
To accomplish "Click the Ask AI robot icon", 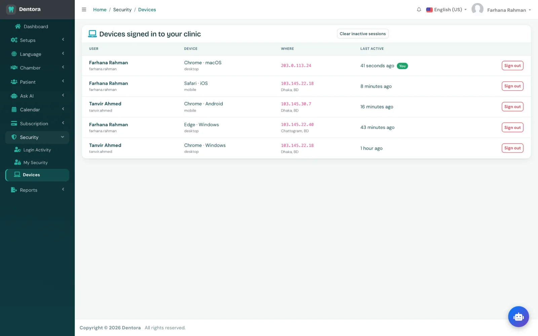I will [x=14, y=96].
